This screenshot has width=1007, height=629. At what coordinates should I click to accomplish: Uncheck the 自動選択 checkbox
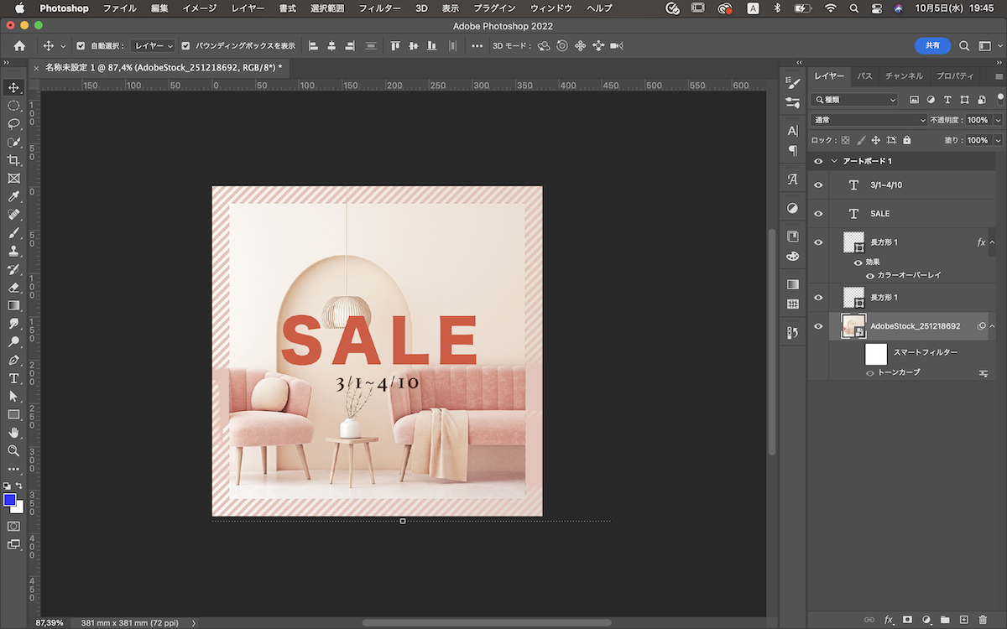(81, 46)
